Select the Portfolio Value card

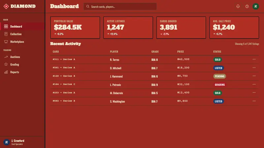point(75,28)
